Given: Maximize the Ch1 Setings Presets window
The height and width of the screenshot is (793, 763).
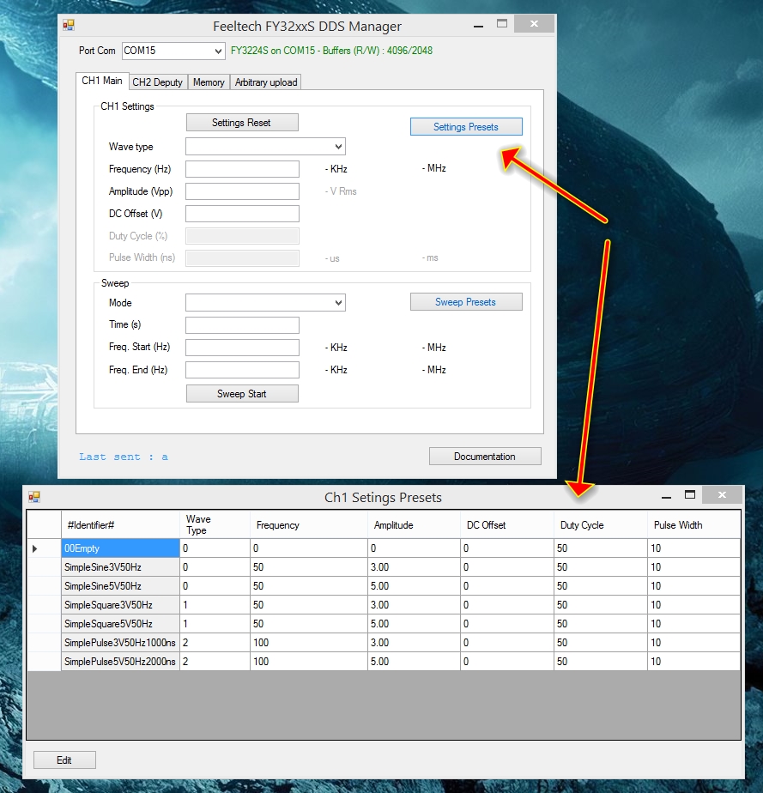Looking at the screenshot, I should [x=690, y=495].
